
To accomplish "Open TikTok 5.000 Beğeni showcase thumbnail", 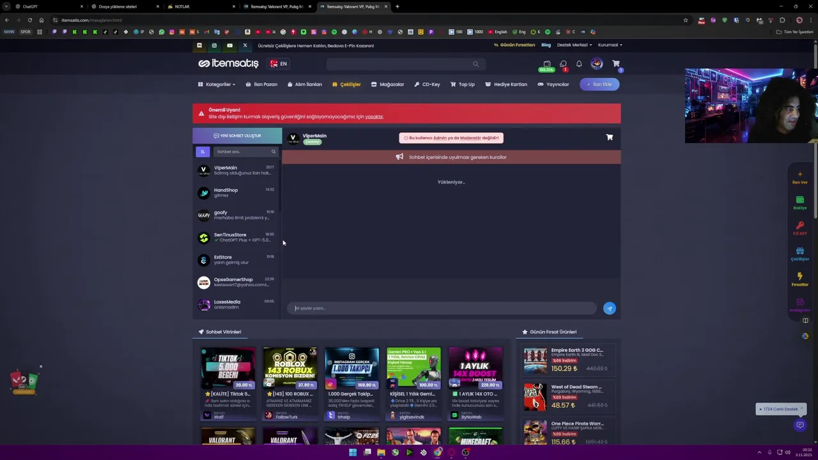I will (228, 368).
